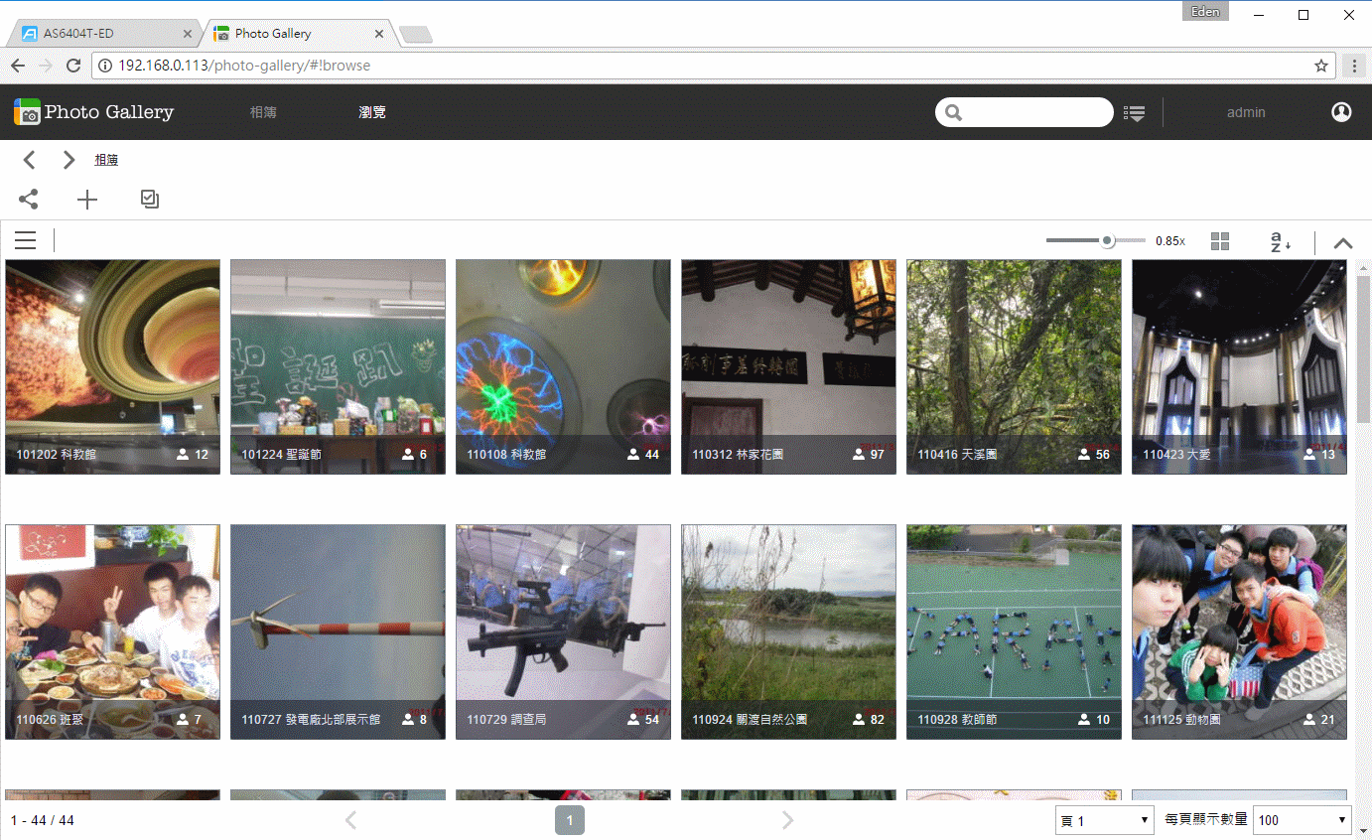Close the AS6404T-ED tab
Viewport: 1372px width, 840px height.
pyautogui.click(x=188, y=34)
